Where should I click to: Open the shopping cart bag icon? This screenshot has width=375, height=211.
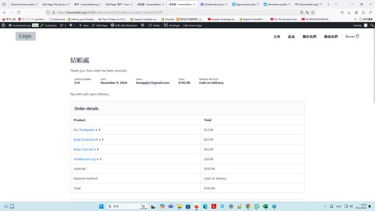(x=357, y=36)
